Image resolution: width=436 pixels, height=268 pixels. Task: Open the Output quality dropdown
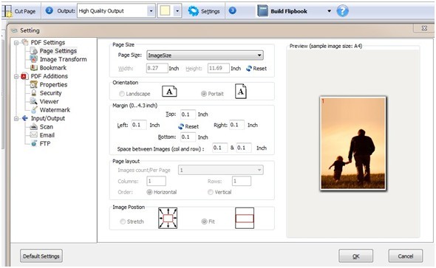(x=116, y=11)
